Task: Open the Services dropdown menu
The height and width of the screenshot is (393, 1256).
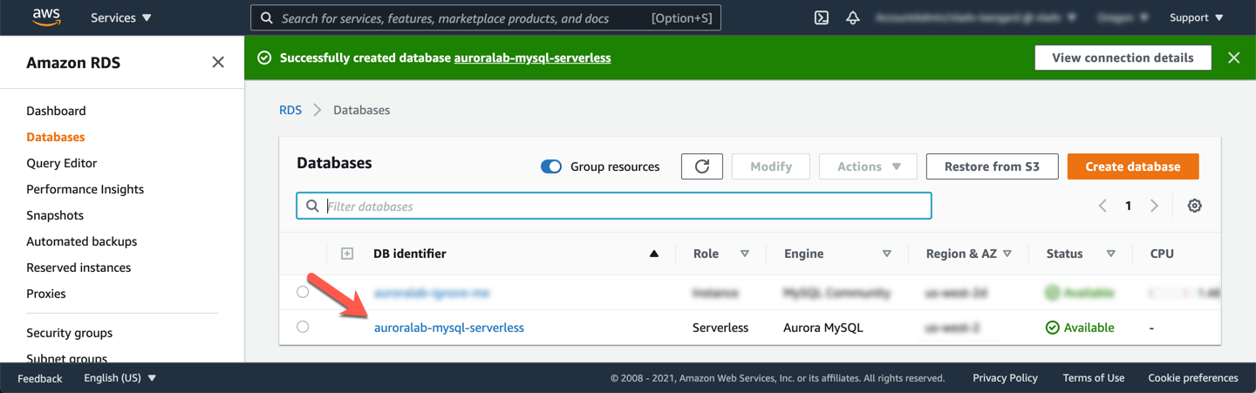Action: (x=121, y=17)
